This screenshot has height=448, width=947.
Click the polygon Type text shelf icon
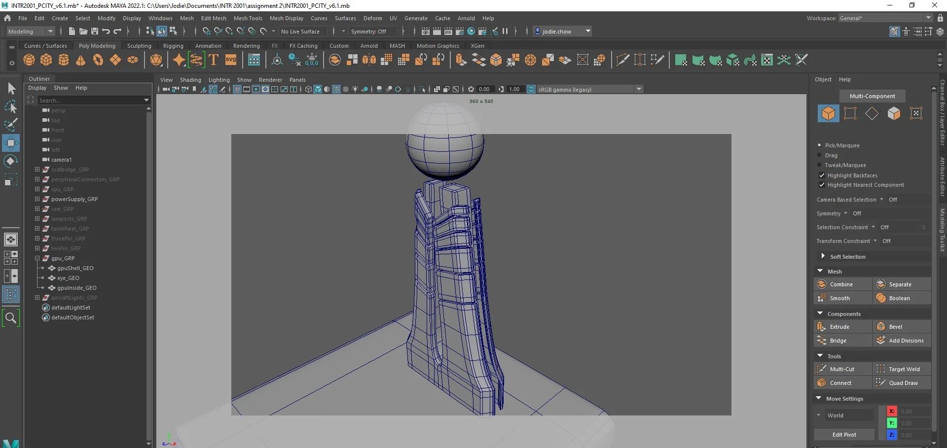coord(214,60)
